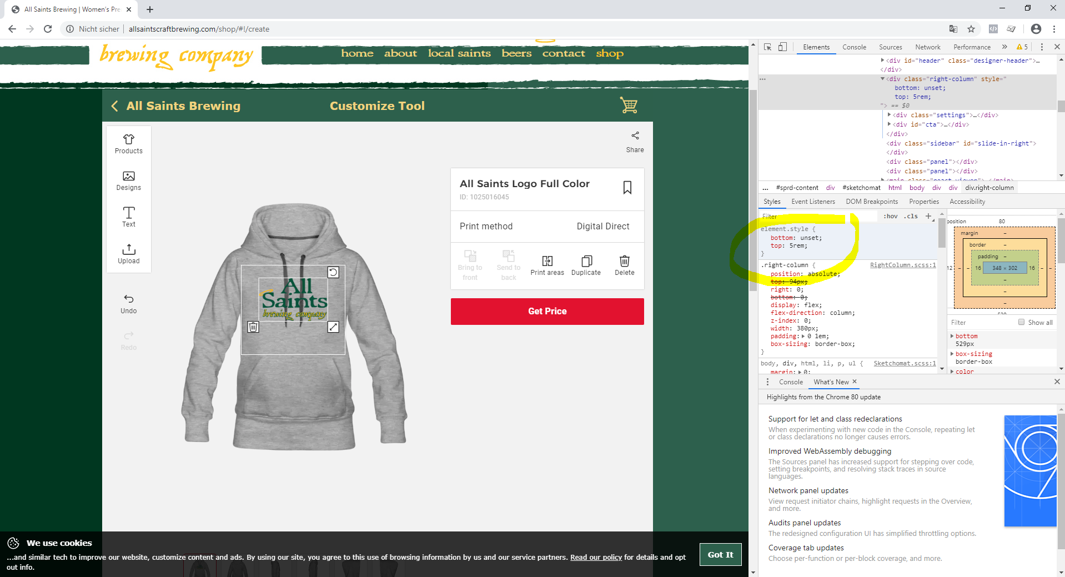Toggle the Show all checkbox
This screenshot has width=1065, height=577.
tap(1021, 322)
